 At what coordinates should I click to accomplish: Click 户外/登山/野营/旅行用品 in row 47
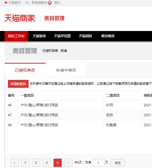[39, 115]
